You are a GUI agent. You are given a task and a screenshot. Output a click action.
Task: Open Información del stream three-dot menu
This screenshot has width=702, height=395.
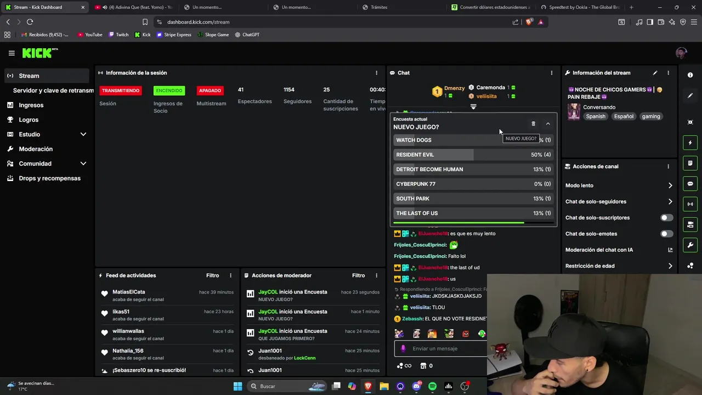point(668,73)
